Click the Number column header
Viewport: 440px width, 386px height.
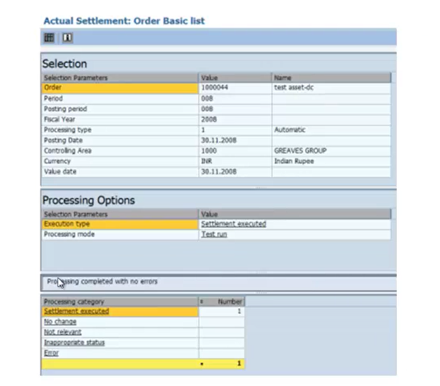pyautogui.click(x=222, y=302)
